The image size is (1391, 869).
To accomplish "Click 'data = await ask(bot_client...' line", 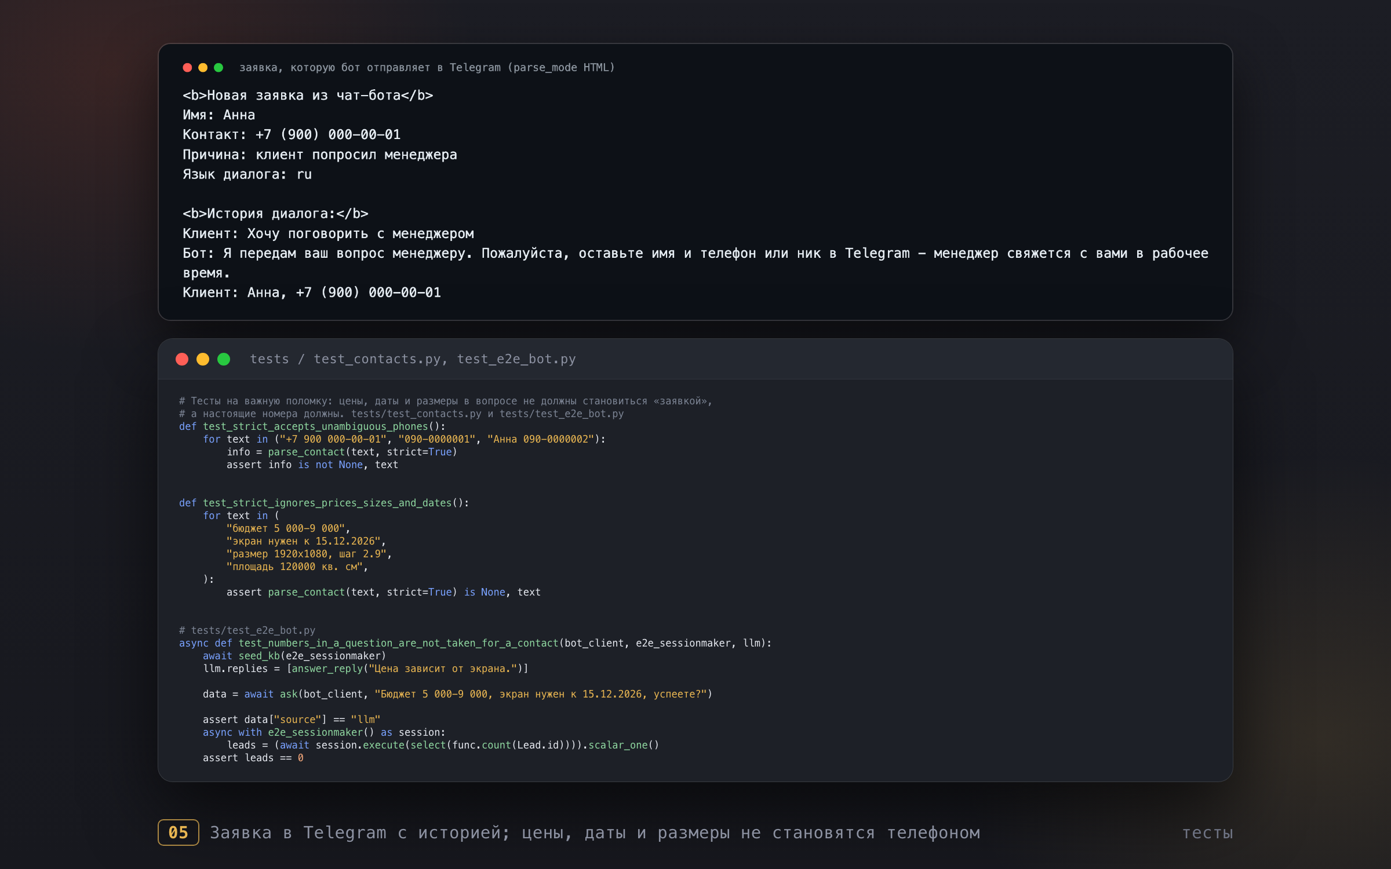I will pyautogui.click(x=458, y=694).
